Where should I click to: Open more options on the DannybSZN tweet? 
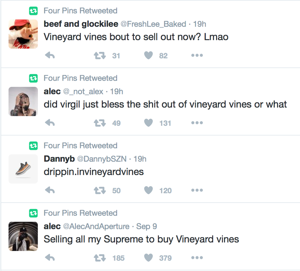click(197, 190)
